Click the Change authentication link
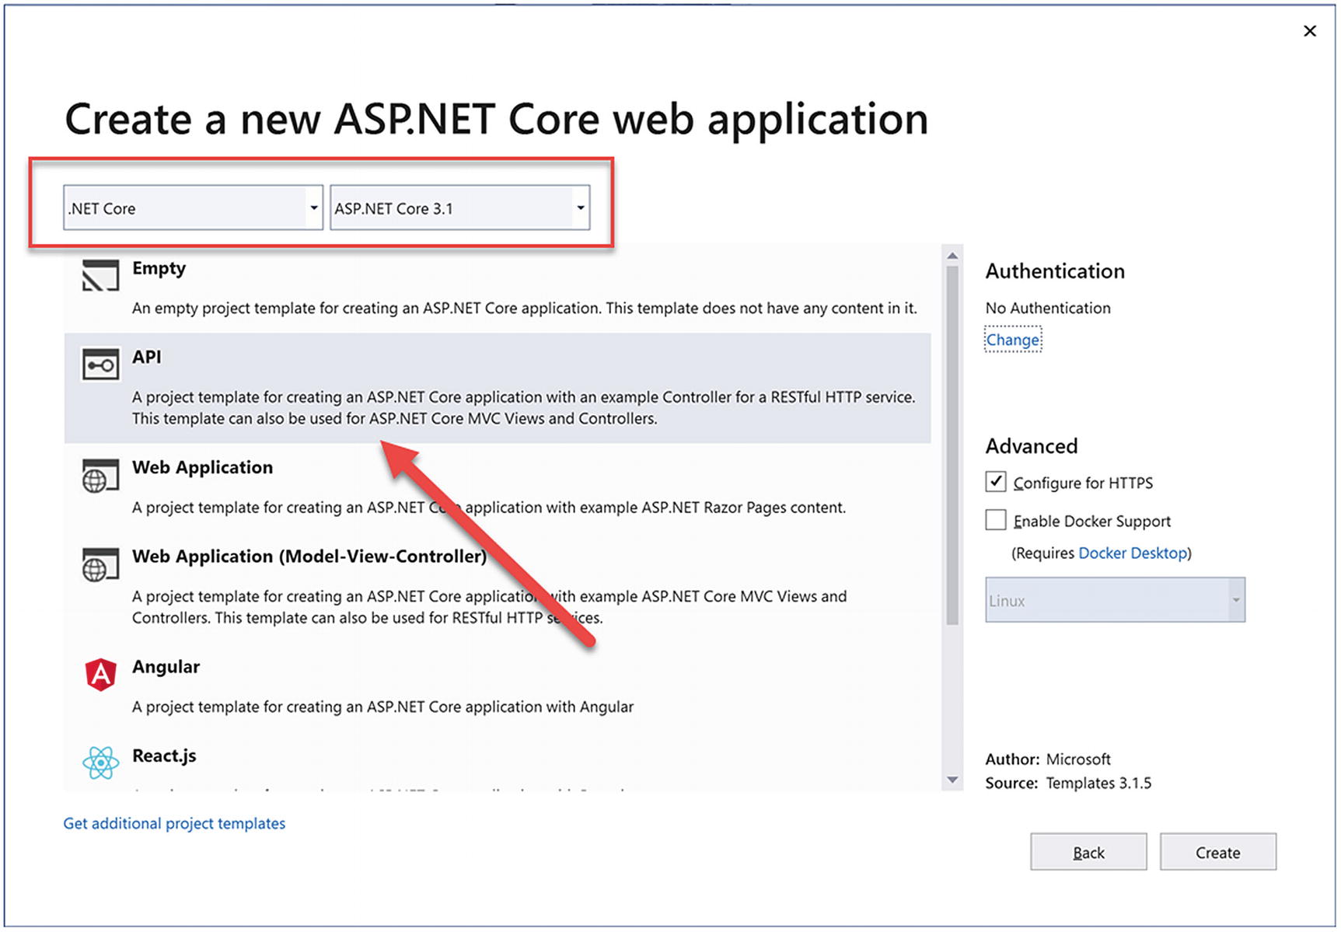The height and width of the screenshot is (932, 1341). tap(1013, 340)
